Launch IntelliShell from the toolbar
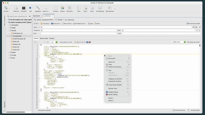Image resolution: width=205 pixels, height=115 pixels. coord(24,9)
